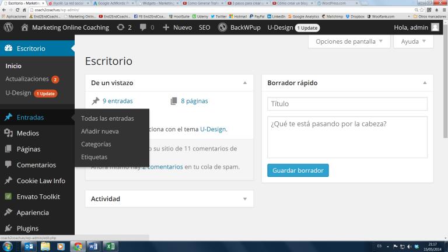Go to Inicio in the sidebar
This screenshot has width=448, height=252.
[13, 66]
